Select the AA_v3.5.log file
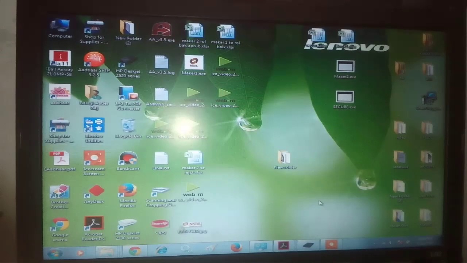 [x=161, y=65]
